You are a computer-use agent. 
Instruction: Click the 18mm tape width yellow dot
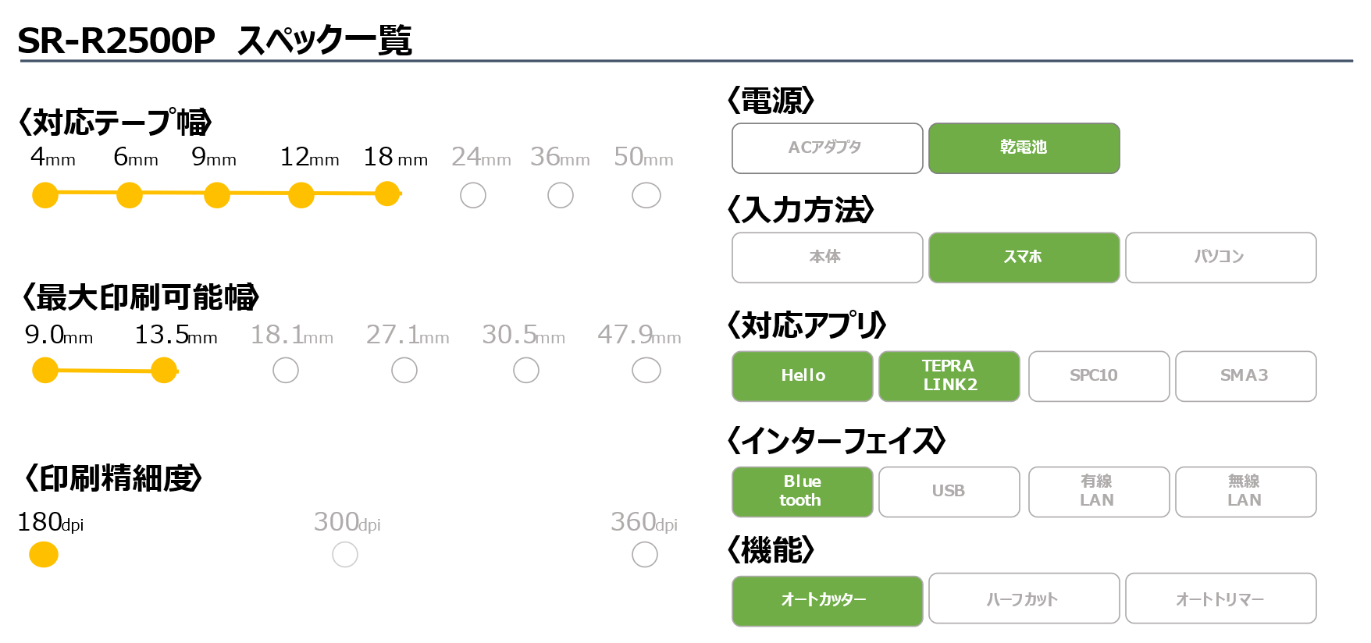click(387, 194)
